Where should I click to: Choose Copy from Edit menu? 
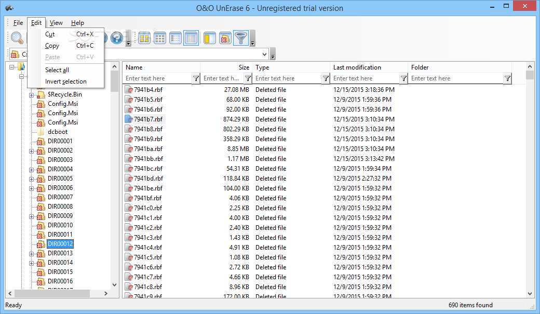[66, 46]
